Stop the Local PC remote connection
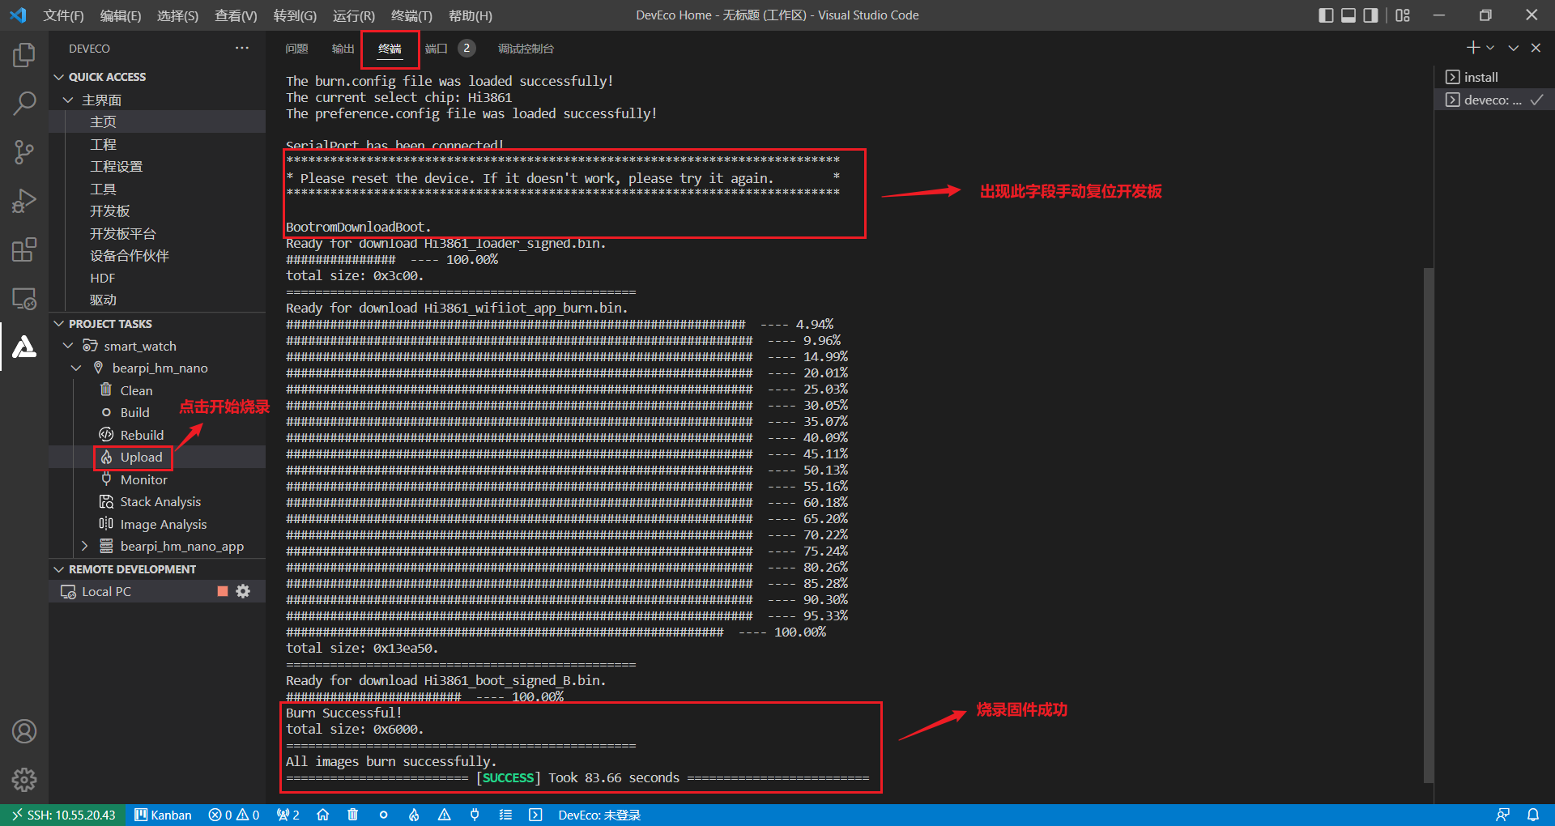 coord(223,591)
